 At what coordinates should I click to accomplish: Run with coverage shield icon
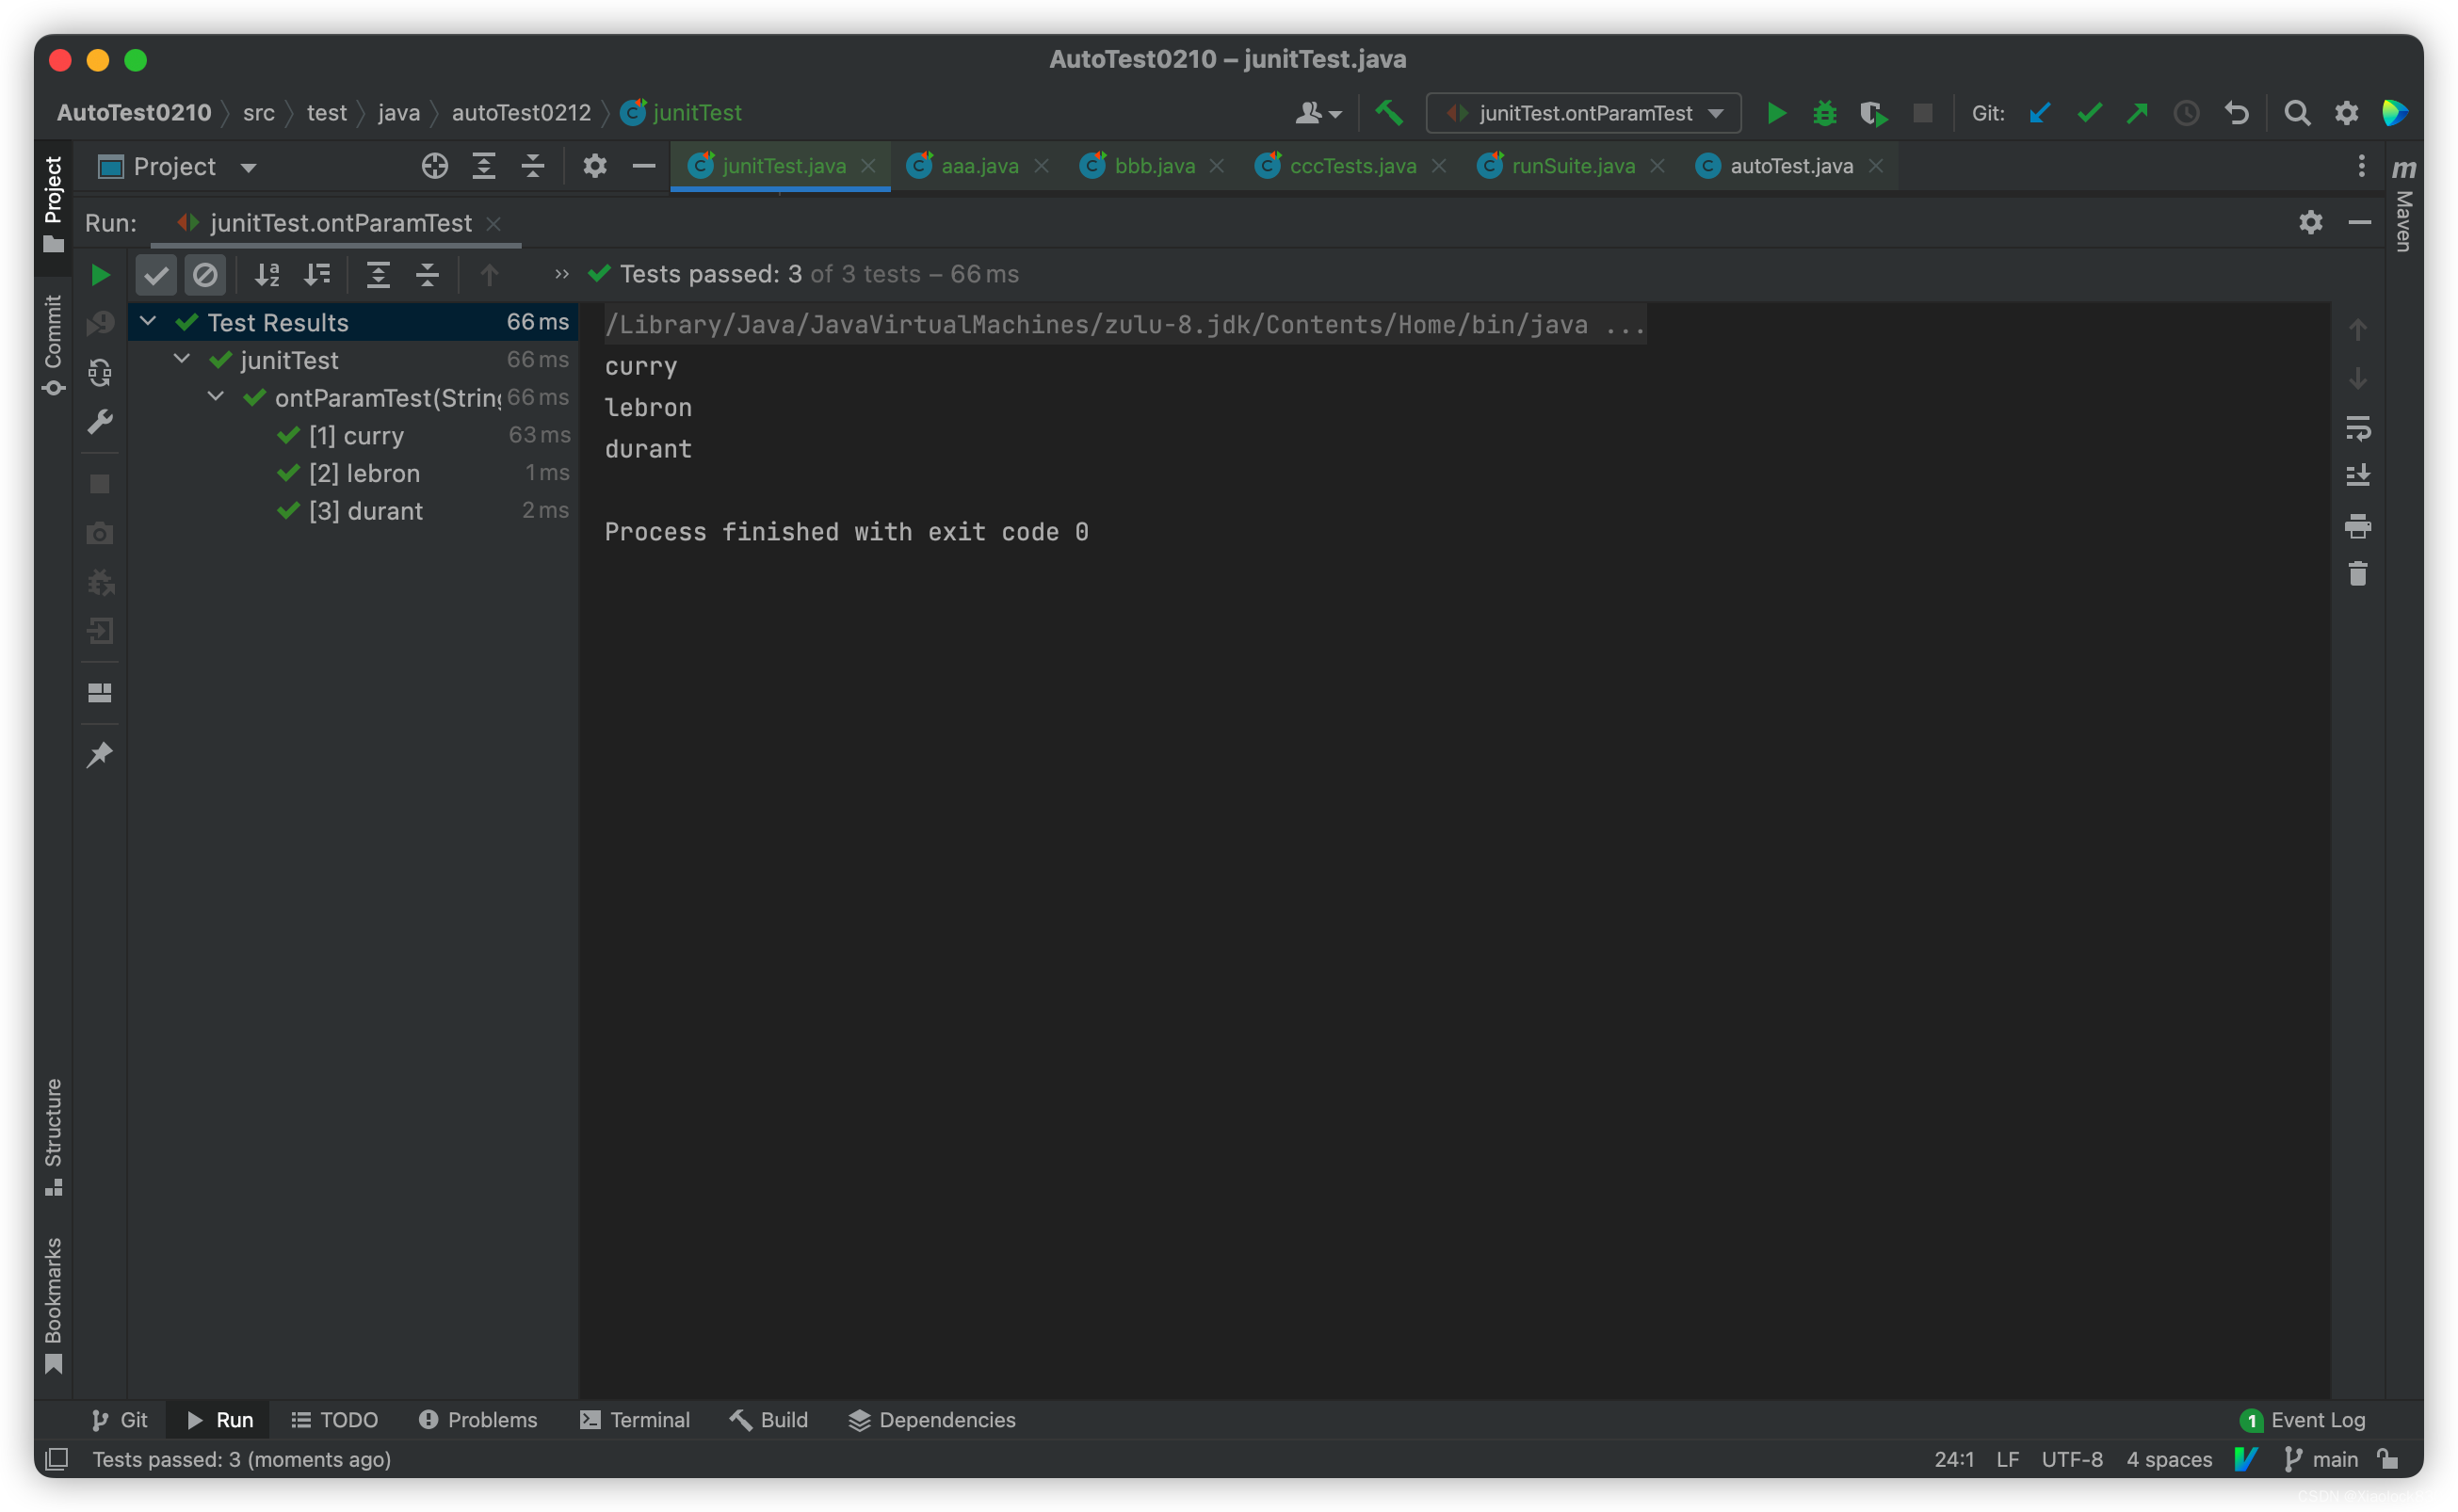tap(1873, 113)
